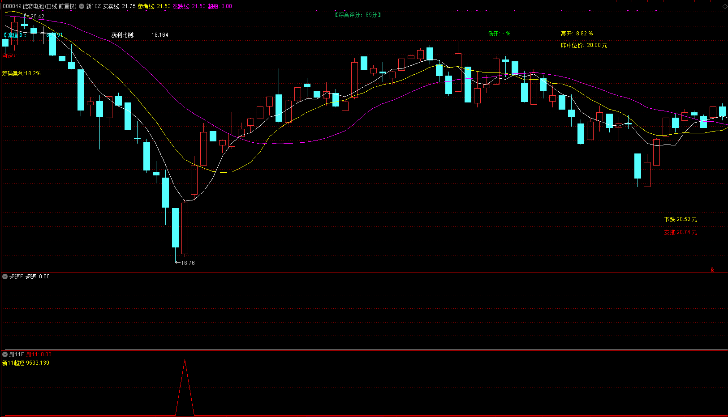Click the 新10Z indicator name

(x=93, y=6)
